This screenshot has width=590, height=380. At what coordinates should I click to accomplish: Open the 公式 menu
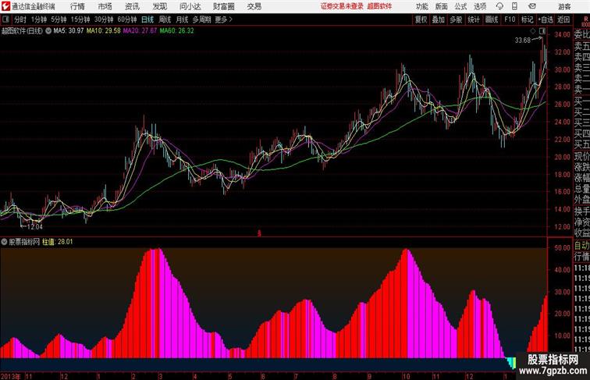coord(460,6)
